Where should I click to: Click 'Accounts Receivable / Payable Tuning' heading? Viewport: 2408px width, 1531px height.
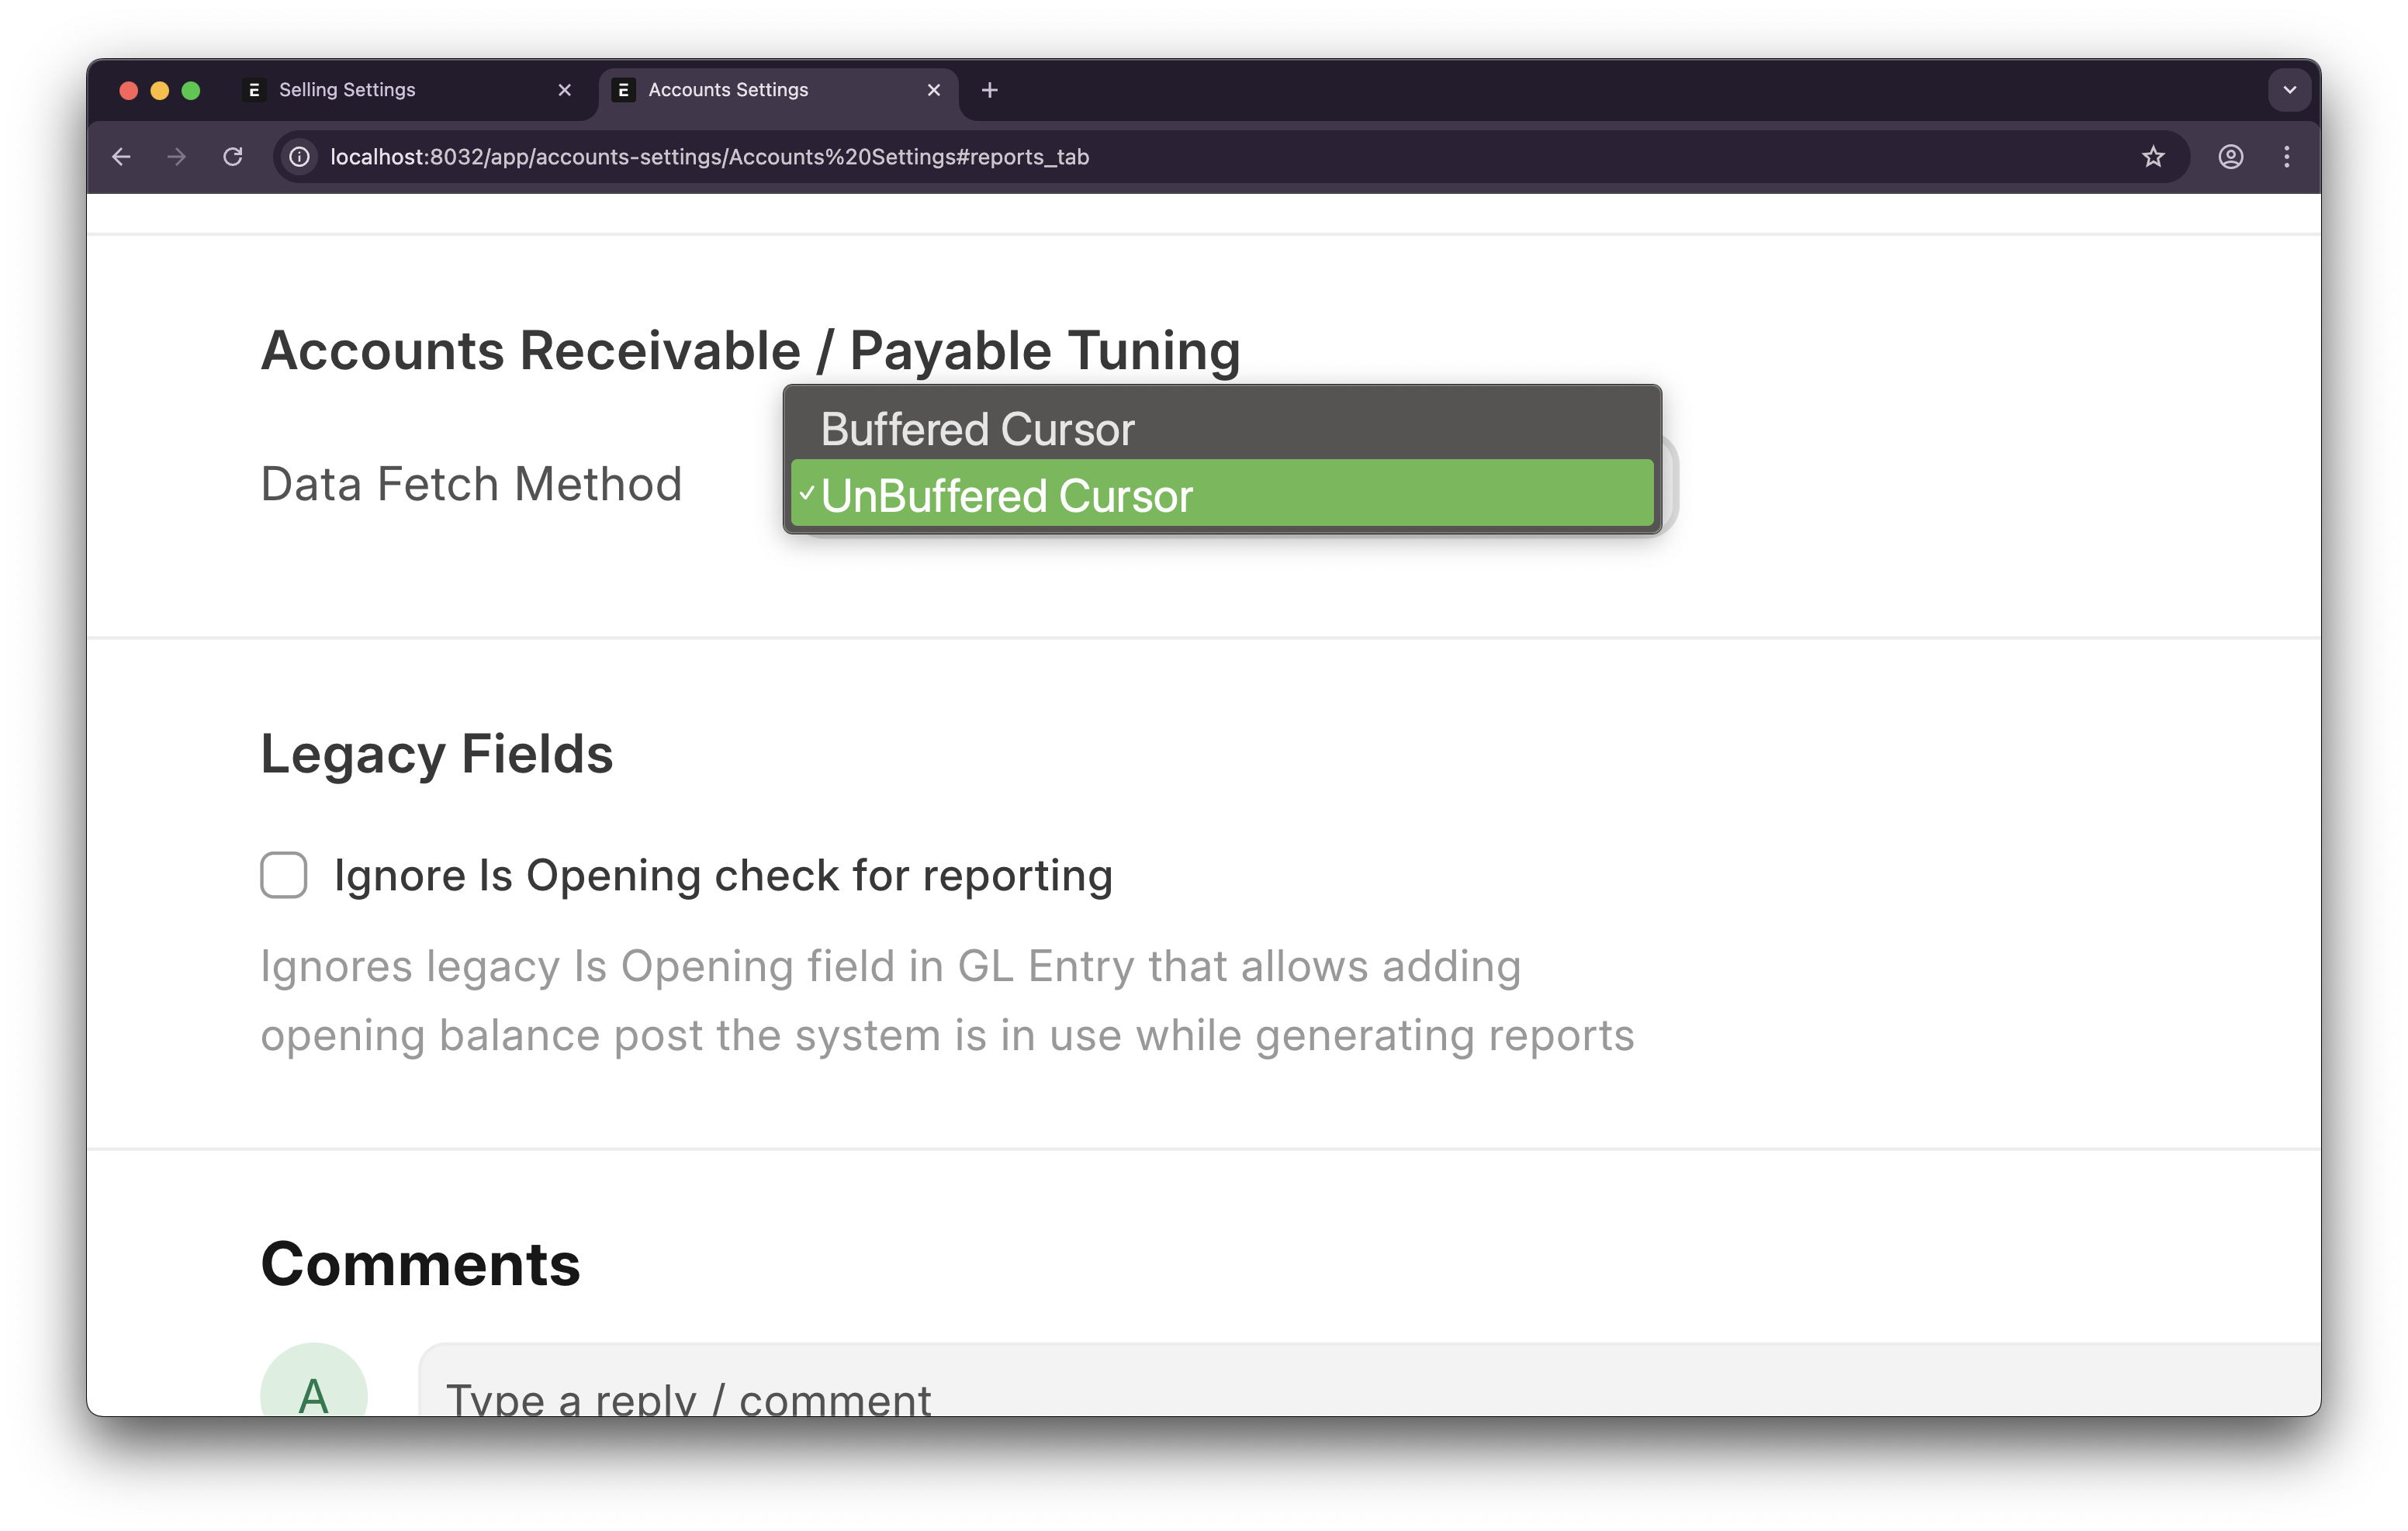[750, 351]
